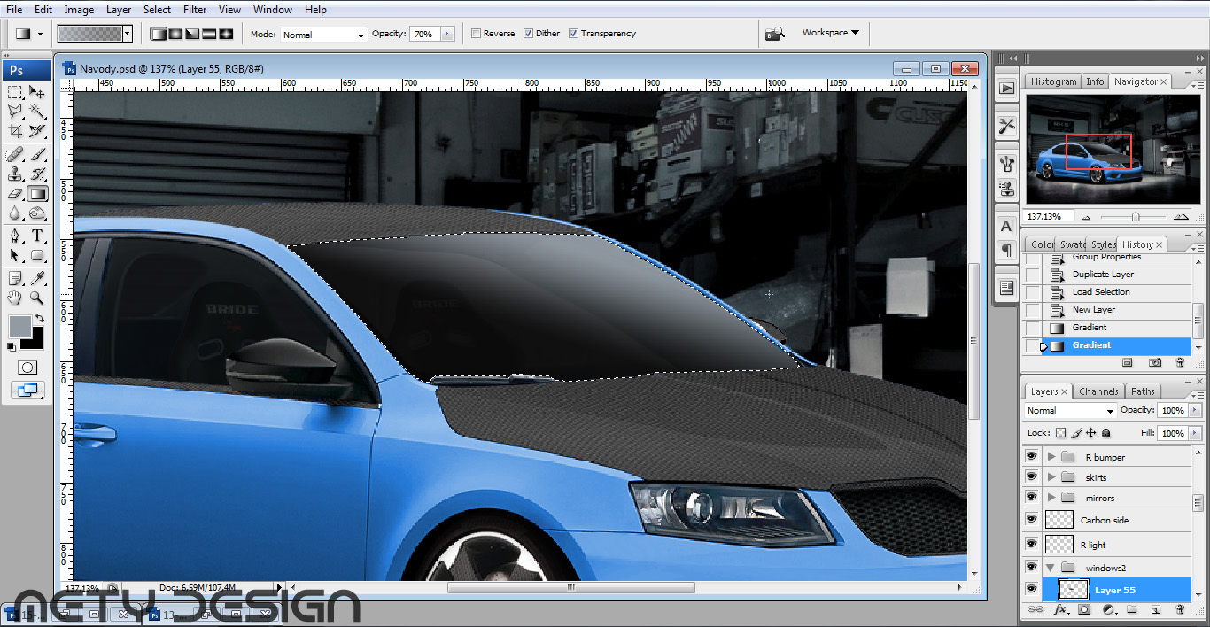Select the Move tool
Viewport: 1210px width, 627px height.
pyautogui.click(x=37, y=92)
